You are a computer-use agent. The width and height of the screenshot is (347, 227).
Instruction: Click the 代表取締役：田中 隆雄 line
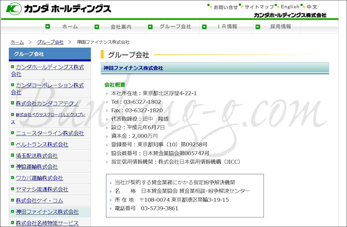point(140,119)
